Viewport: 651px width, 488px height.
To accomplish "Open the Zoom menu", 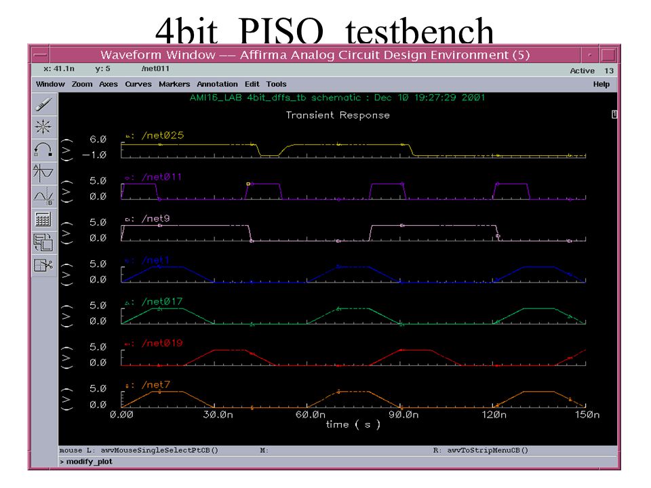I will click(82, 84).
